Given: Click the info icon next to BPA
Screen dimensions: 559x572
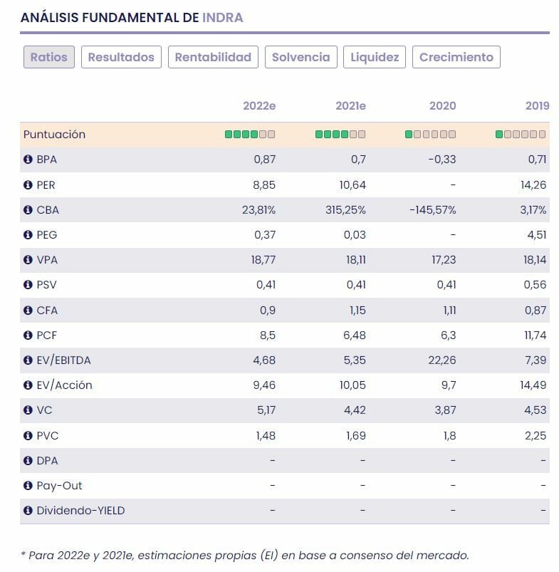Looking at the screenshot, I should point(28,160).
